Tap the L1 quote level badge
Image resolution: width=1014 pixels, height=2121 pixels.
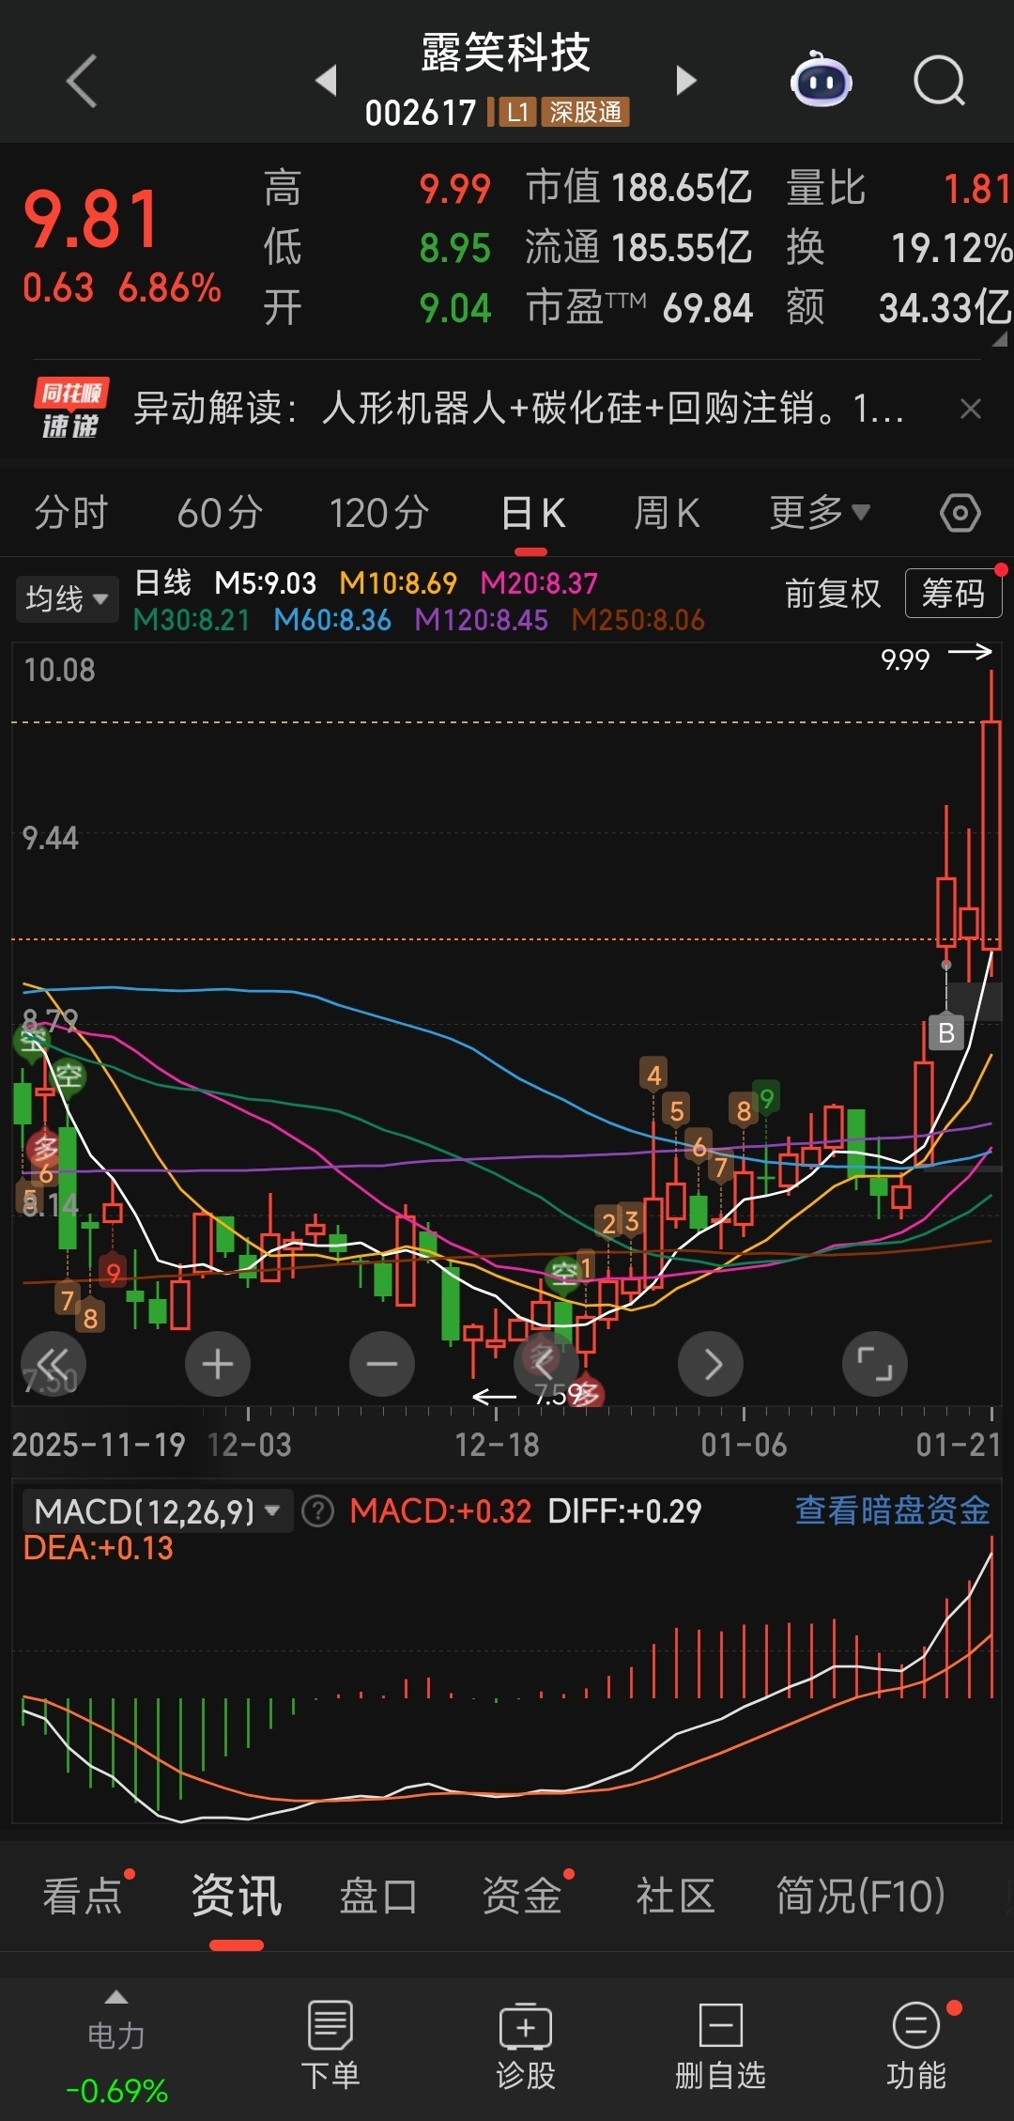pos(517,113)
